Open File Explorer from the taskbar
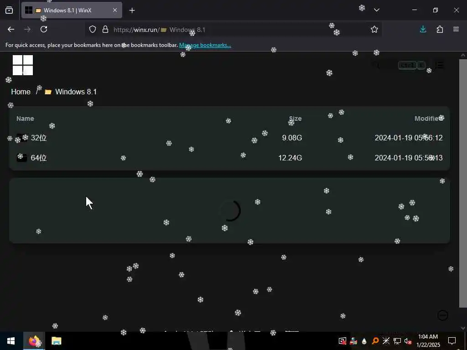 [x=56, y=341]
